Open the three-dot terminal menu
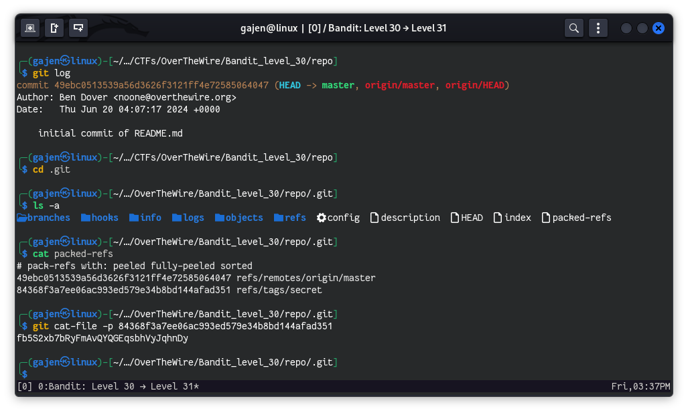Viewport: 688px width, 413px height. 598,28
